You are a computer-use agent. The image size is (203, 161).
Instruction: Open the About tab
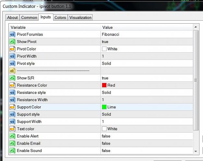[12, 17]
